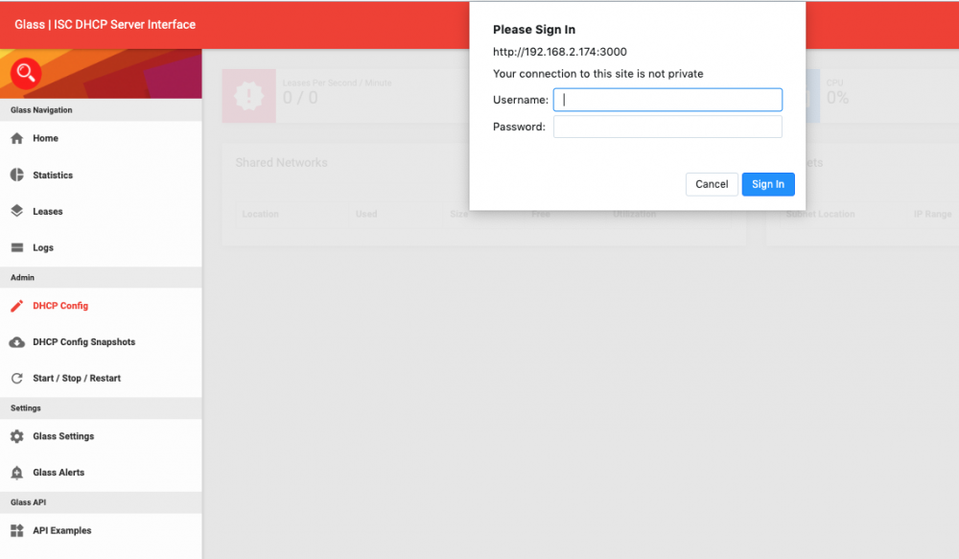The height and width of the screenshot is (559, 959).
Task: Cancel the sign-in dialog
Action: click(712, 184)
